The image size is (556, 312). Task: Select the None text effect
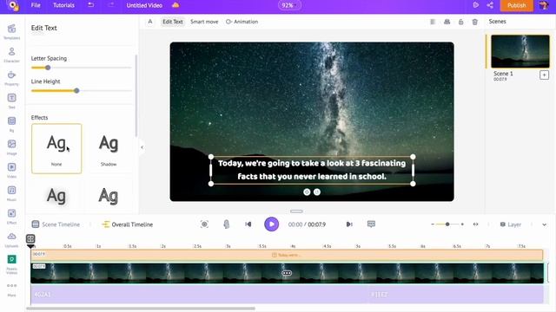pos(56,148)
